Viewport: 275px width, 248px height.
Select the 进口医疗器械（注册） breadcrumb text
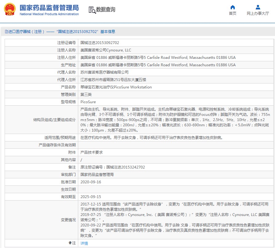[x=26, y=32]
